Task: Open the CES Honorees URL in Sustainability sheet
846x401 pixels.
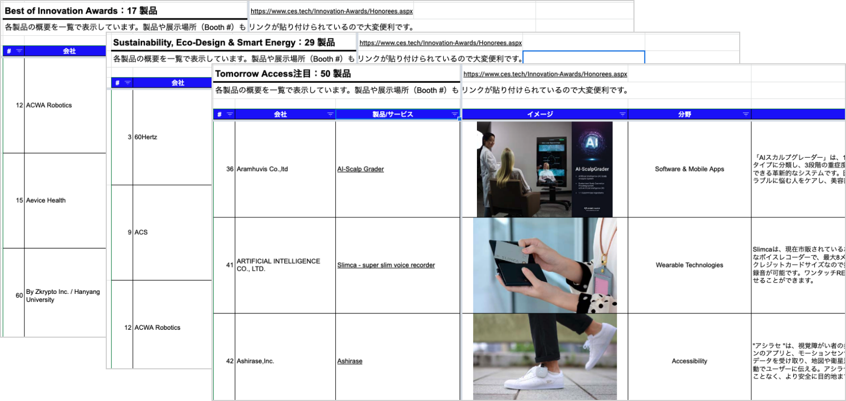Action: pyautogui.click(x=440, y=43)
